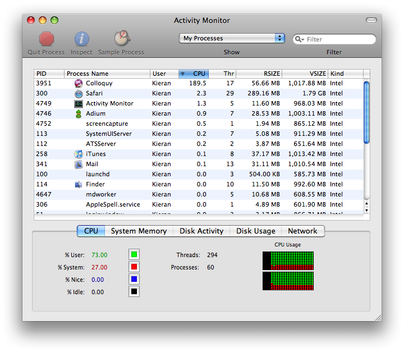This screenshot has height=352, width=404.
Task: Sort by the PID column header
Action: click(x=49, y=74)
